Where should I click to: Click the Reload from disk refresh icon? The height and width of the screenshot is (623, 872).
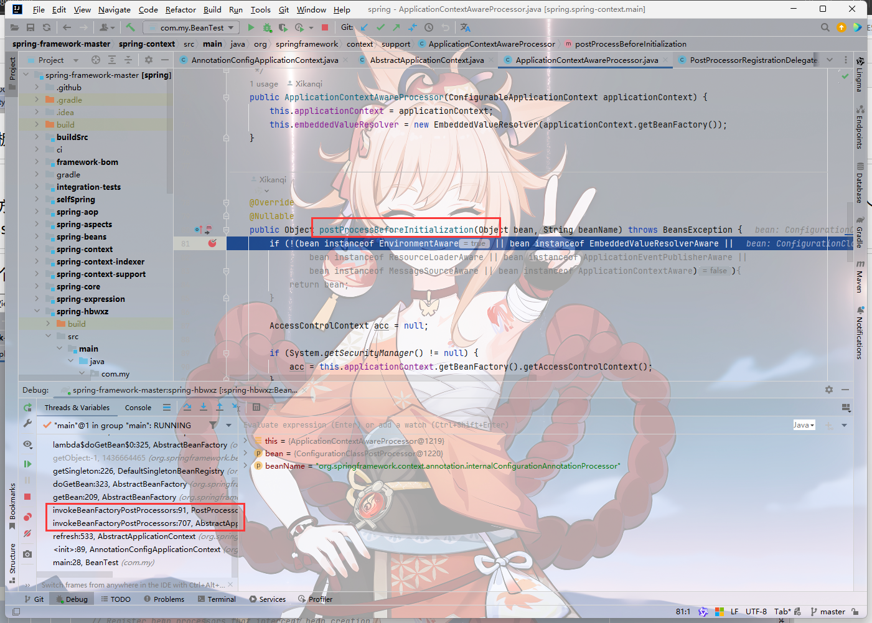pyautogui.click(x=47, y=27)
